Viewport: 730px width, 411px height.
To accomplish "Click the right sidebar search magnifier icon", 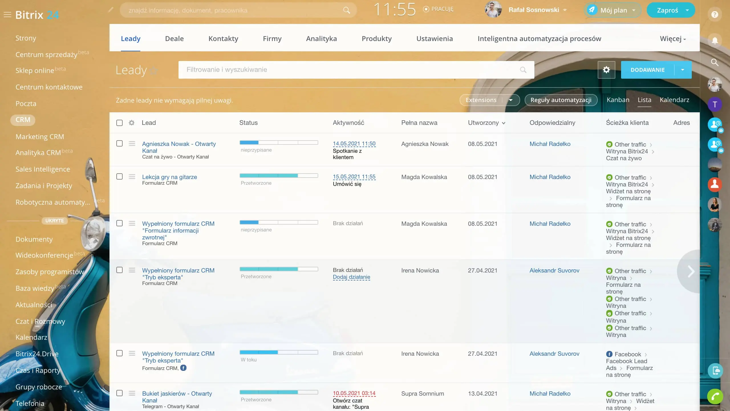I will coord(715,62).
